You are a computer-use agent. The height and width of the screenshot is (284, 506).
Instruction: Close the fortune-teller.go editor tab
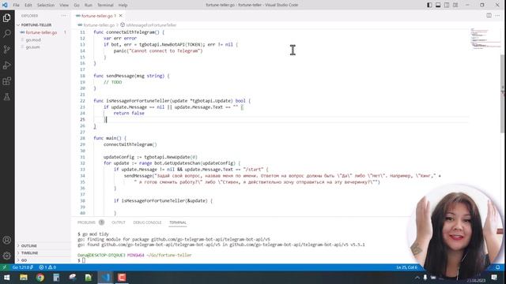[x=121, y=16]
